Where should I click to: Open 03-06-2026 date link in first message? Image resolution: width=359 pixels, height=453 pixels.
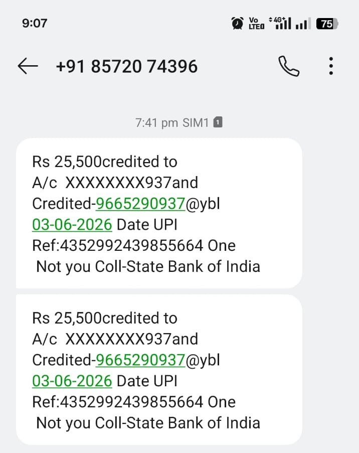click(72, 225)
